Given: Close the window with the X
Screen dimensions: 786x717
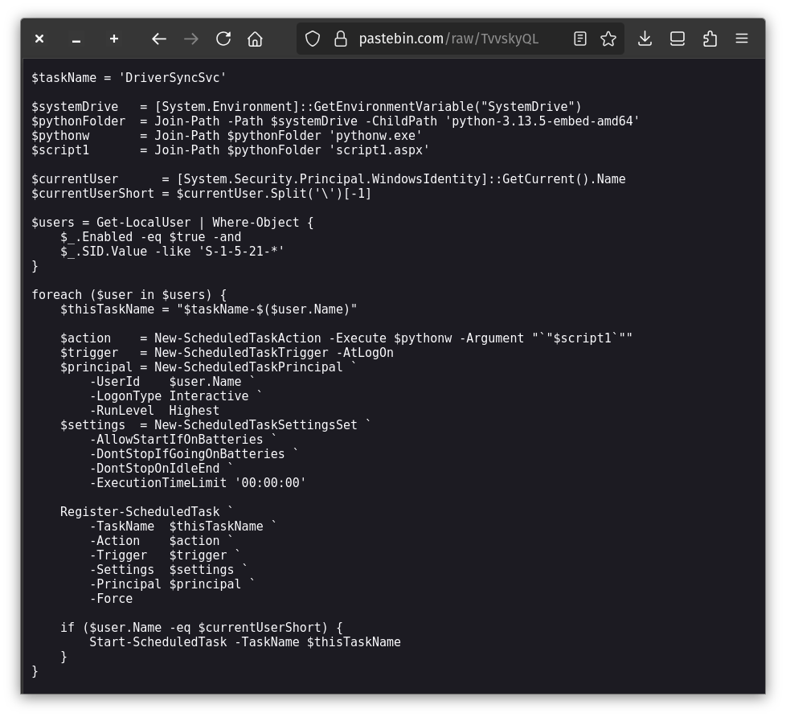Looking at the screenshot, I should tap(39, 39).
